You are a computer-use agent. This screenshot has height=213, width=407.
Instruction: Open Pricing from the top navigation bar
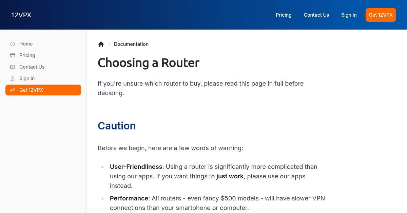click(284, 15)
